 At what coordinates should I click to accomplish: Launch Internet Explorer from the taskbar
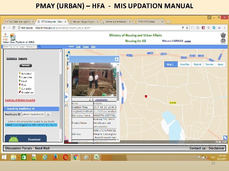pyautogui.click(x=45, y=157)
